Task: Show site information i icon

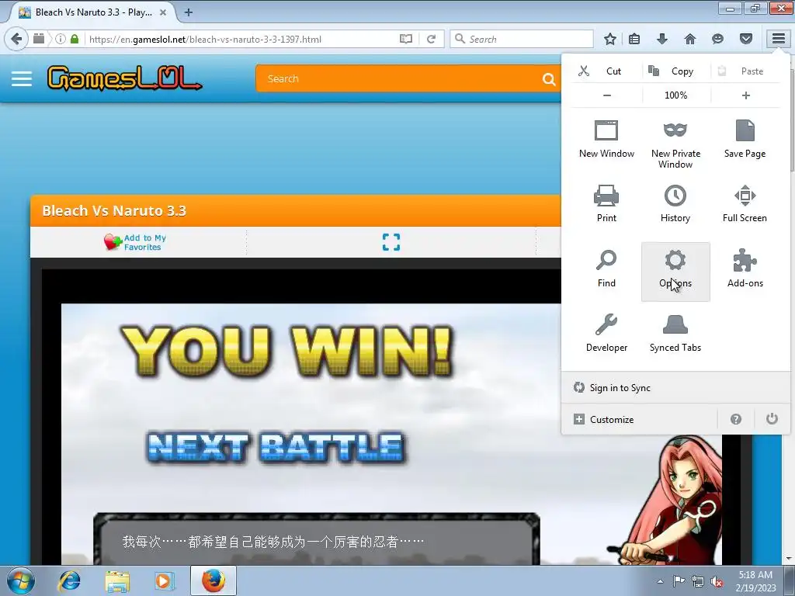Action: (x=61, y=39)
